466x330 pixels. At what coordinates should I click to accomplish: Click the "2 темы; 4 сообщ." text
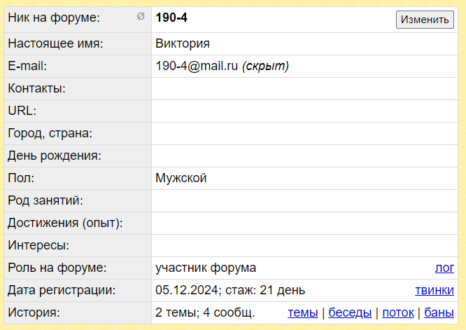coord(205,312)
